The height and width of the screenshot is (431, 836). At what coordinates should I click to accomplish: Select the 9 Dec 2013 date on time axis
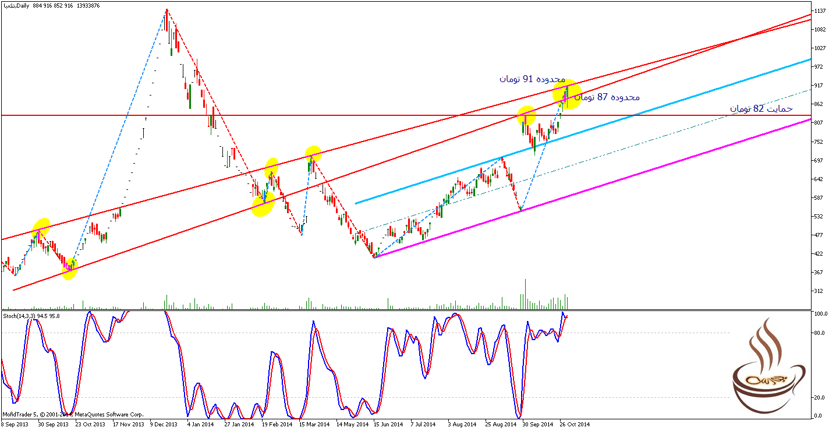click(163, 425)
